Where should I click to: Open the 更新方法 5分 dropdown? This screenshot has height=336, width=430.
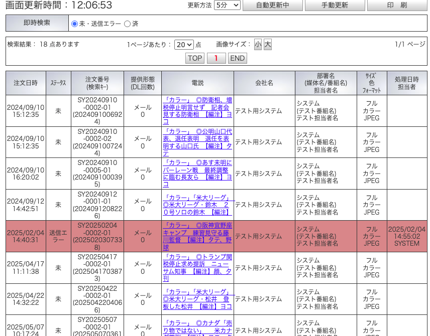click(x=227, y=5)
